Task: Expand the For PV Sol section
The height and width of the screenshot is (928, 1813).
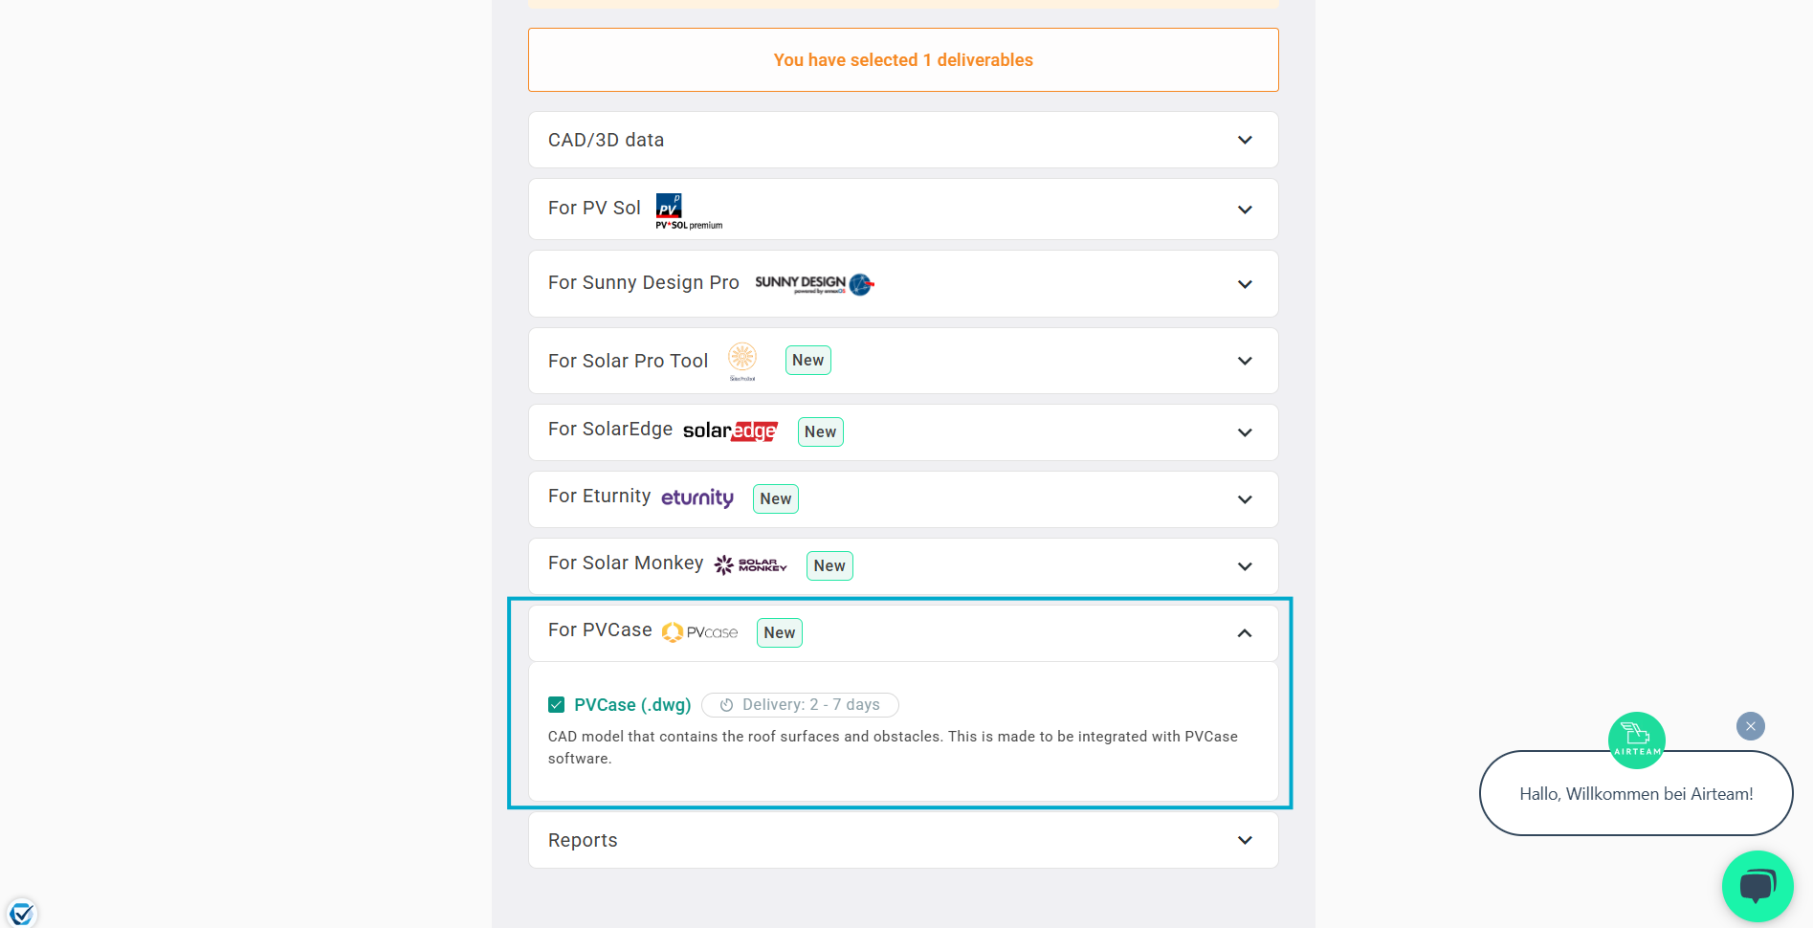Action: [x=903, y=210]
